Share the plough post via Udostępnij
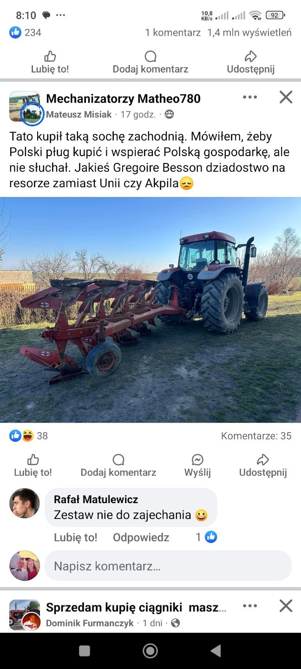Screen dimensions: 301x669 [x=263, y=466]
